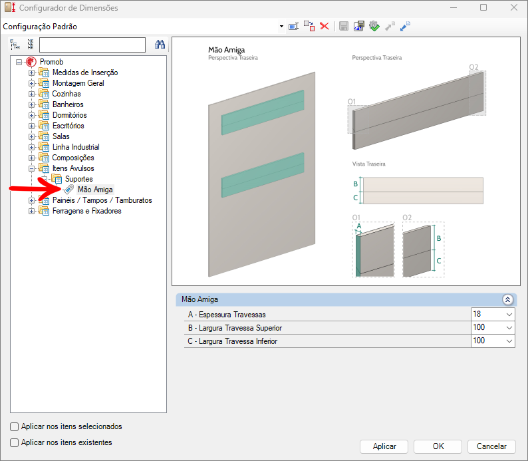Click the rename configuration icon
The height and width of the screenshot is (461, 528).
click(x=293, y=26)
